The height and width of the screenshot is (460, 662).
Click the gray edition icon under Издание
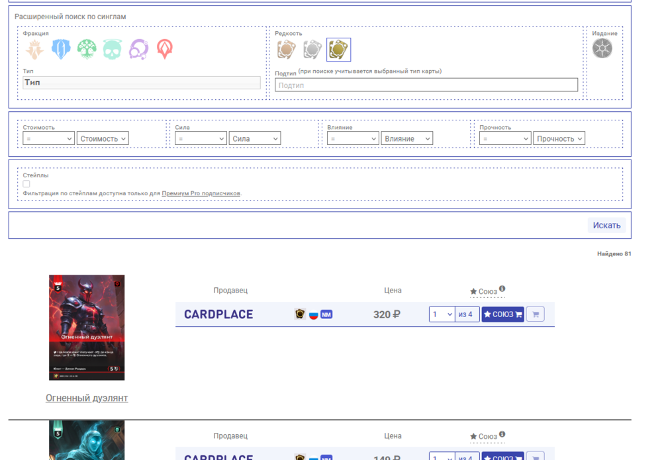click(x=602, y=48)
